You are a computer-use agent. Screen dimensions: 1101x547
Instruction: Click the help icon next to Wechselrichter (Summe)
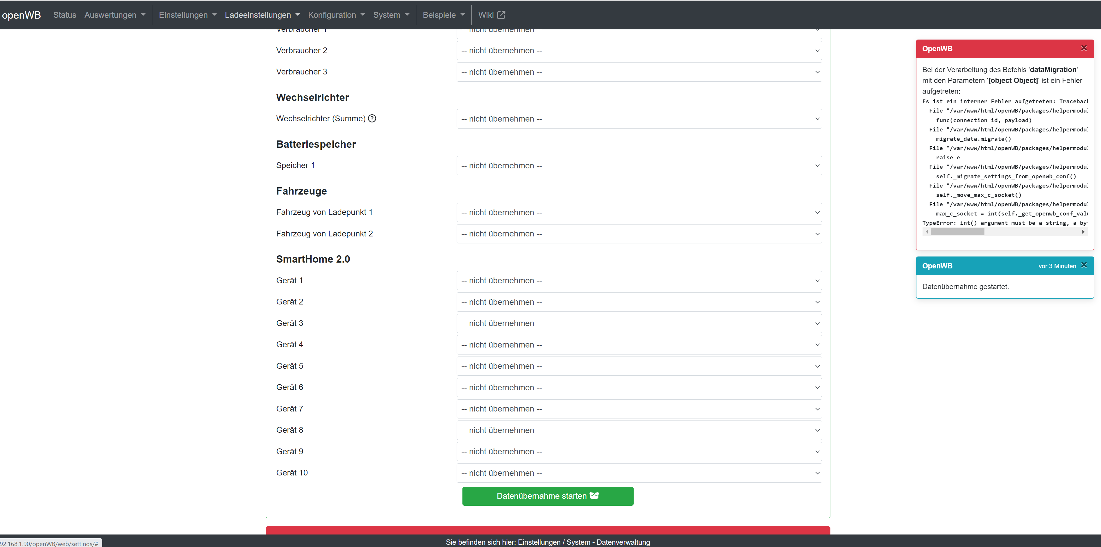372,118
